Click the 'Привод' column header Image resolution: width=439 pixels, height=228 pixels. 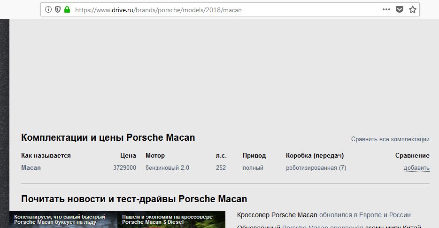pyautogui.click(x=254, y=156)
